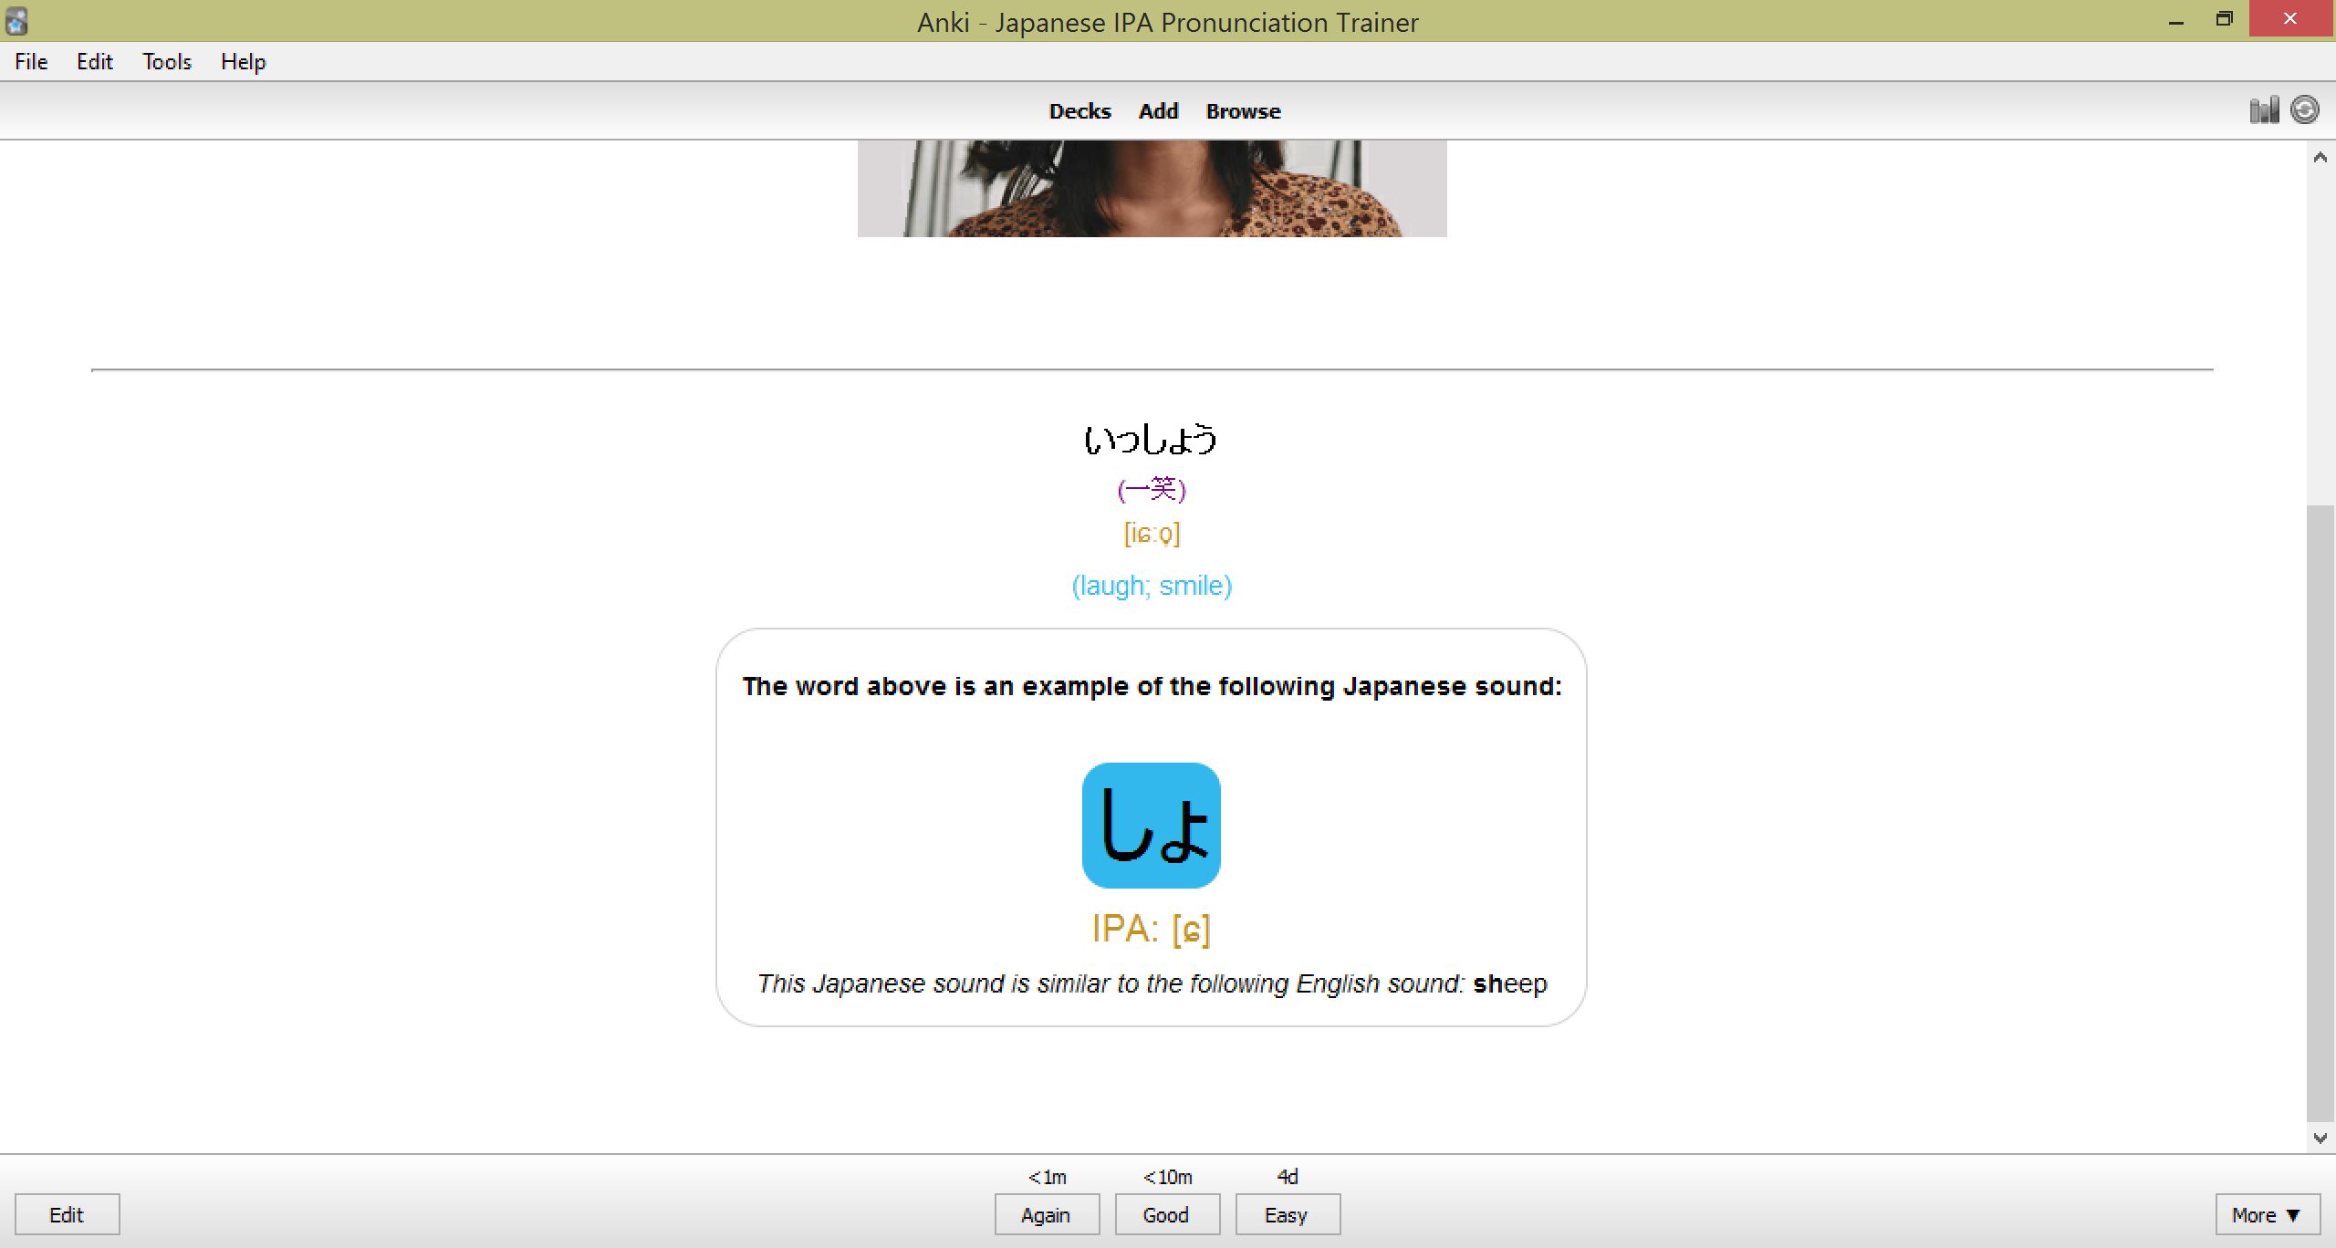Open the Tools menu
Screen dimensions: 2336x1248
point(167,62)
